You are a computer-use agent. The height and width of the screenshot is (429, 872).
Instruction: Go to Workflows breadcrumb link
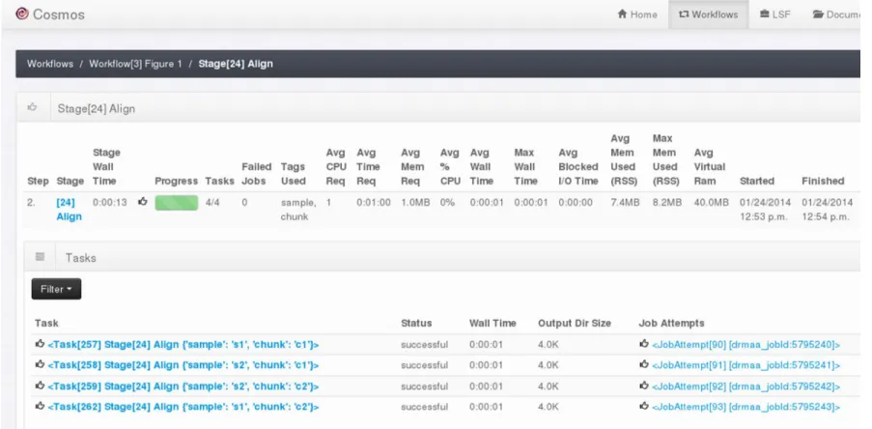coord(50,64)
